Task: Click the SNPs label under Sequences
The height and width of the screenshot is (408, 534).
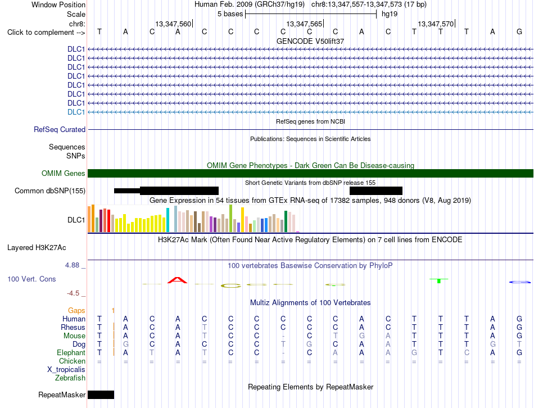Action: pos(76,156)
